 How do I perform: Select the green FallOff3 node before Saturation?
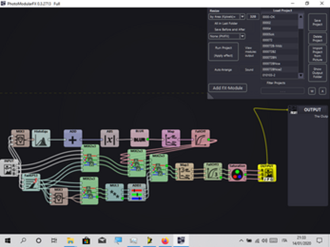[x=213, y=171]
